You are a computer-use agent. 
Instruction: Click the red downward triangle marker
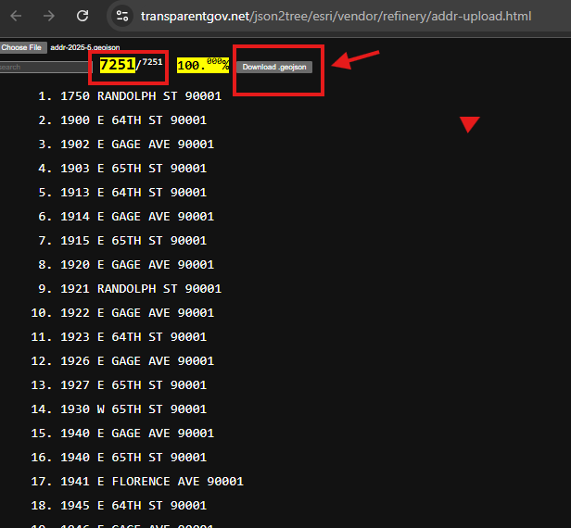470,125
